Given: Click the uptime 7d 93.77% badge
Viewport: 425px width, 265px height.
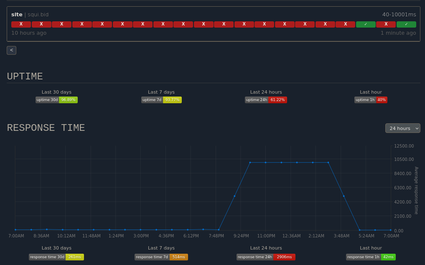Looking at the screenshot, I should (161, 100).
